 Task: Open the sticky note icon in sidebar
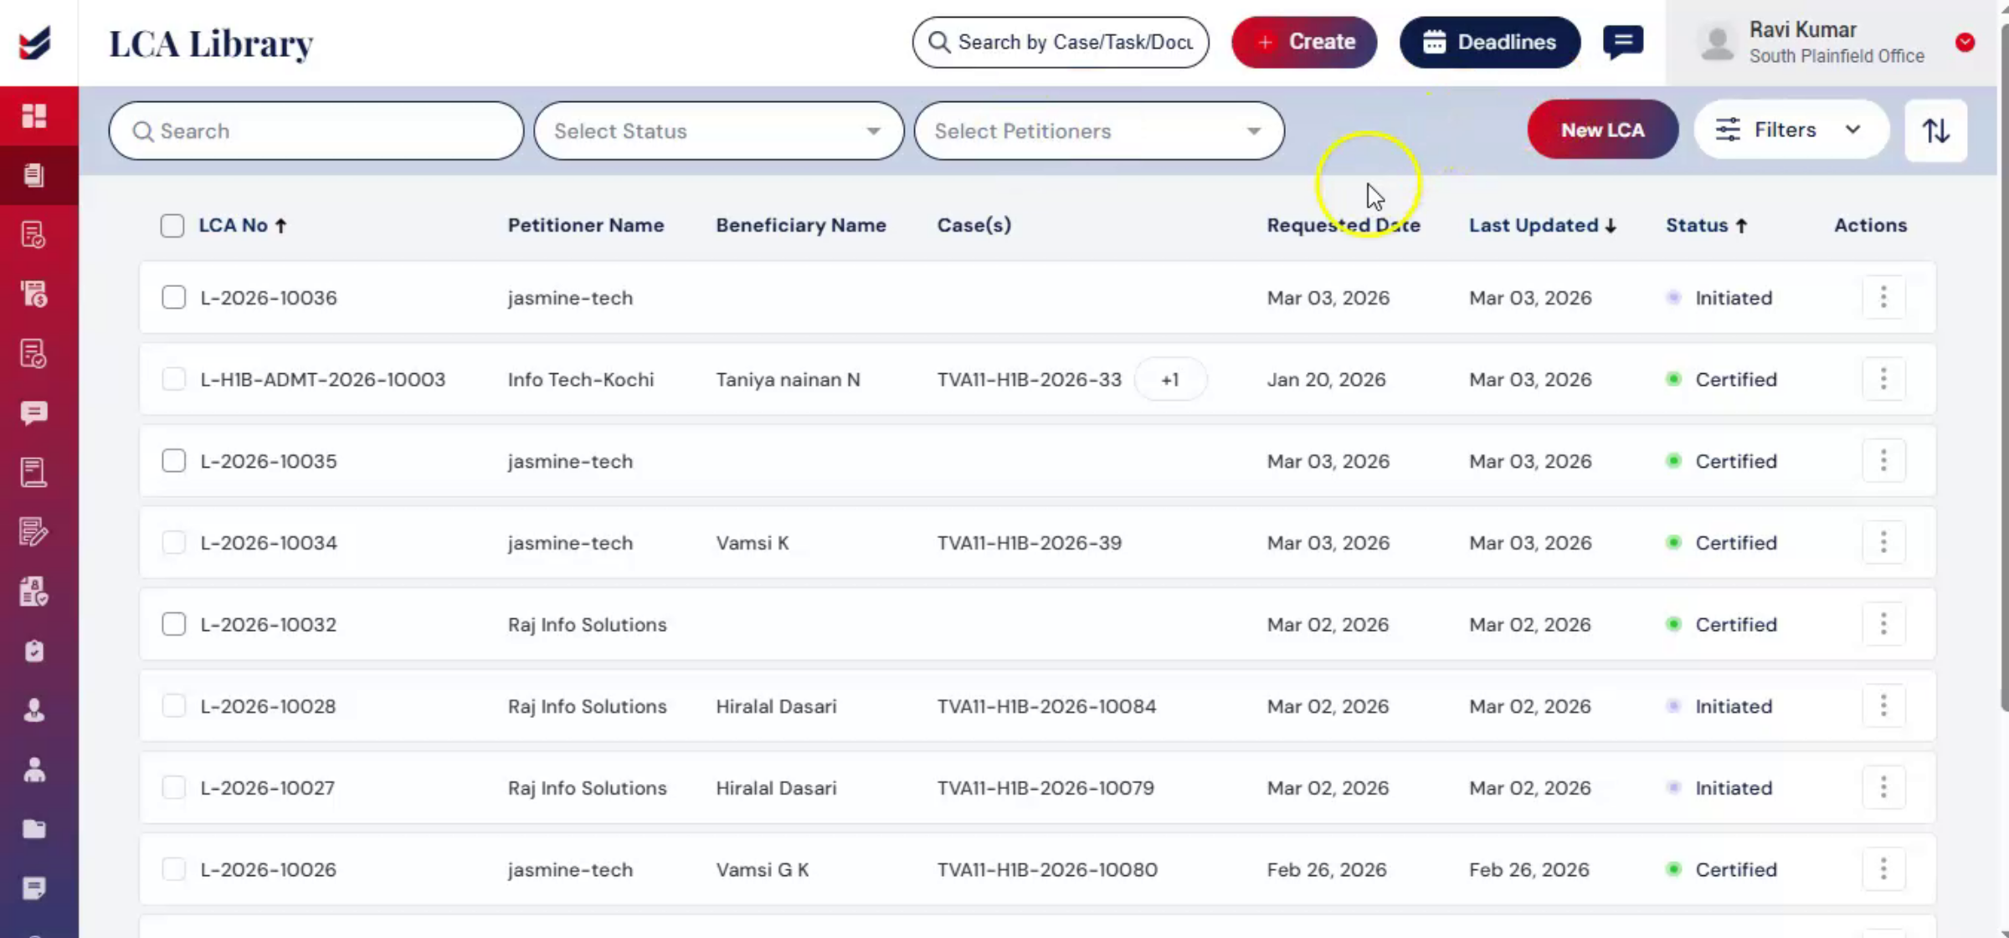(34, 888)
